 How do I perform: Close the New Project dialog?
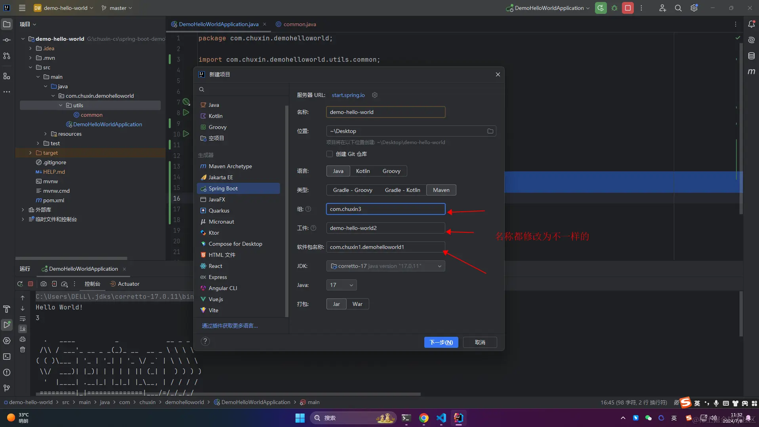[498, 74]
